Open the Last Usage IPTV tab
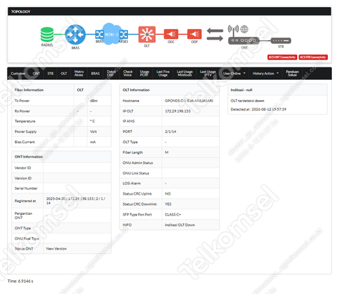The image size is (348, 294). tap(208, 74)
